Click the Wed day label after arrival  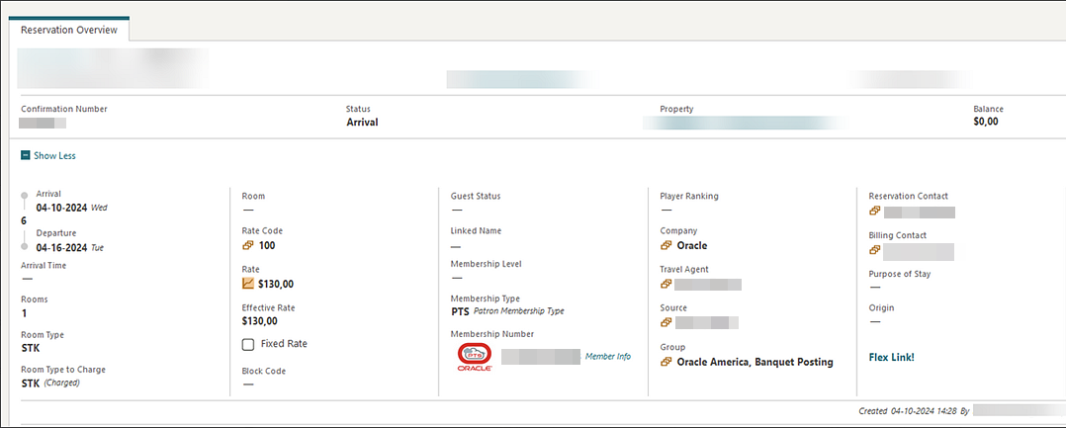click(x=99, y=208)
